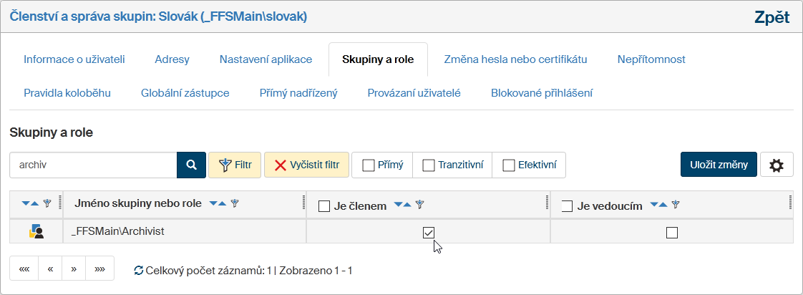This screenshot has height=295, width=803.
Task: Switch to the 'Nepřítomnost' tab
Action: pyautogui.click(x=651, y=59)
